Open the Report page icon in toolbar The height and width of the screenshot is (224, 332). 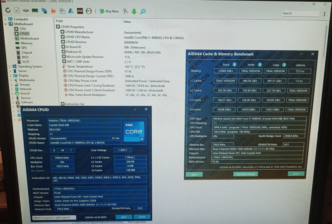coord(17,10)
